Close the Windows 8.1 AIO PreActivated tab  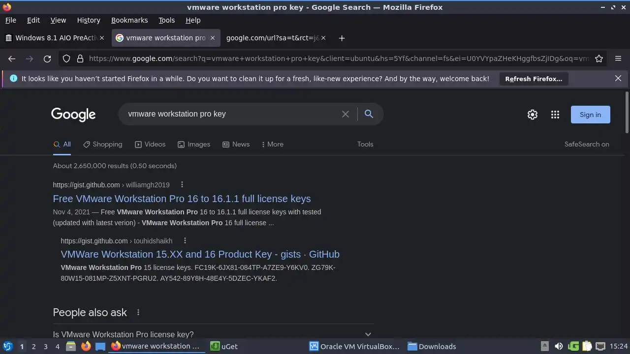(x=102, y=38)
